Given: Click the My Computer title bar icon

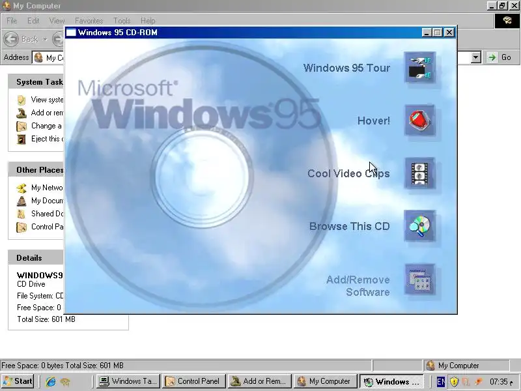Looking at the screenshot, I should 6,5.
